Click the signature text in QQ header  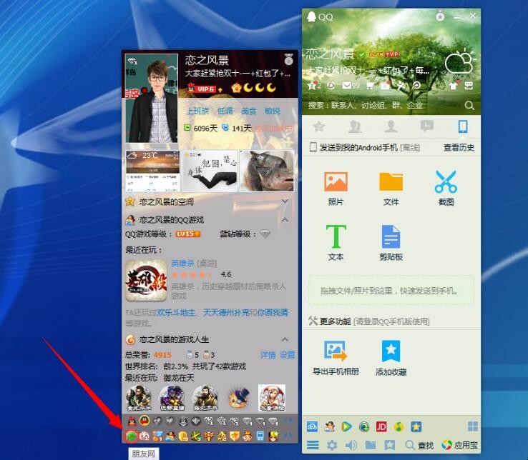(x=368, y=70)
